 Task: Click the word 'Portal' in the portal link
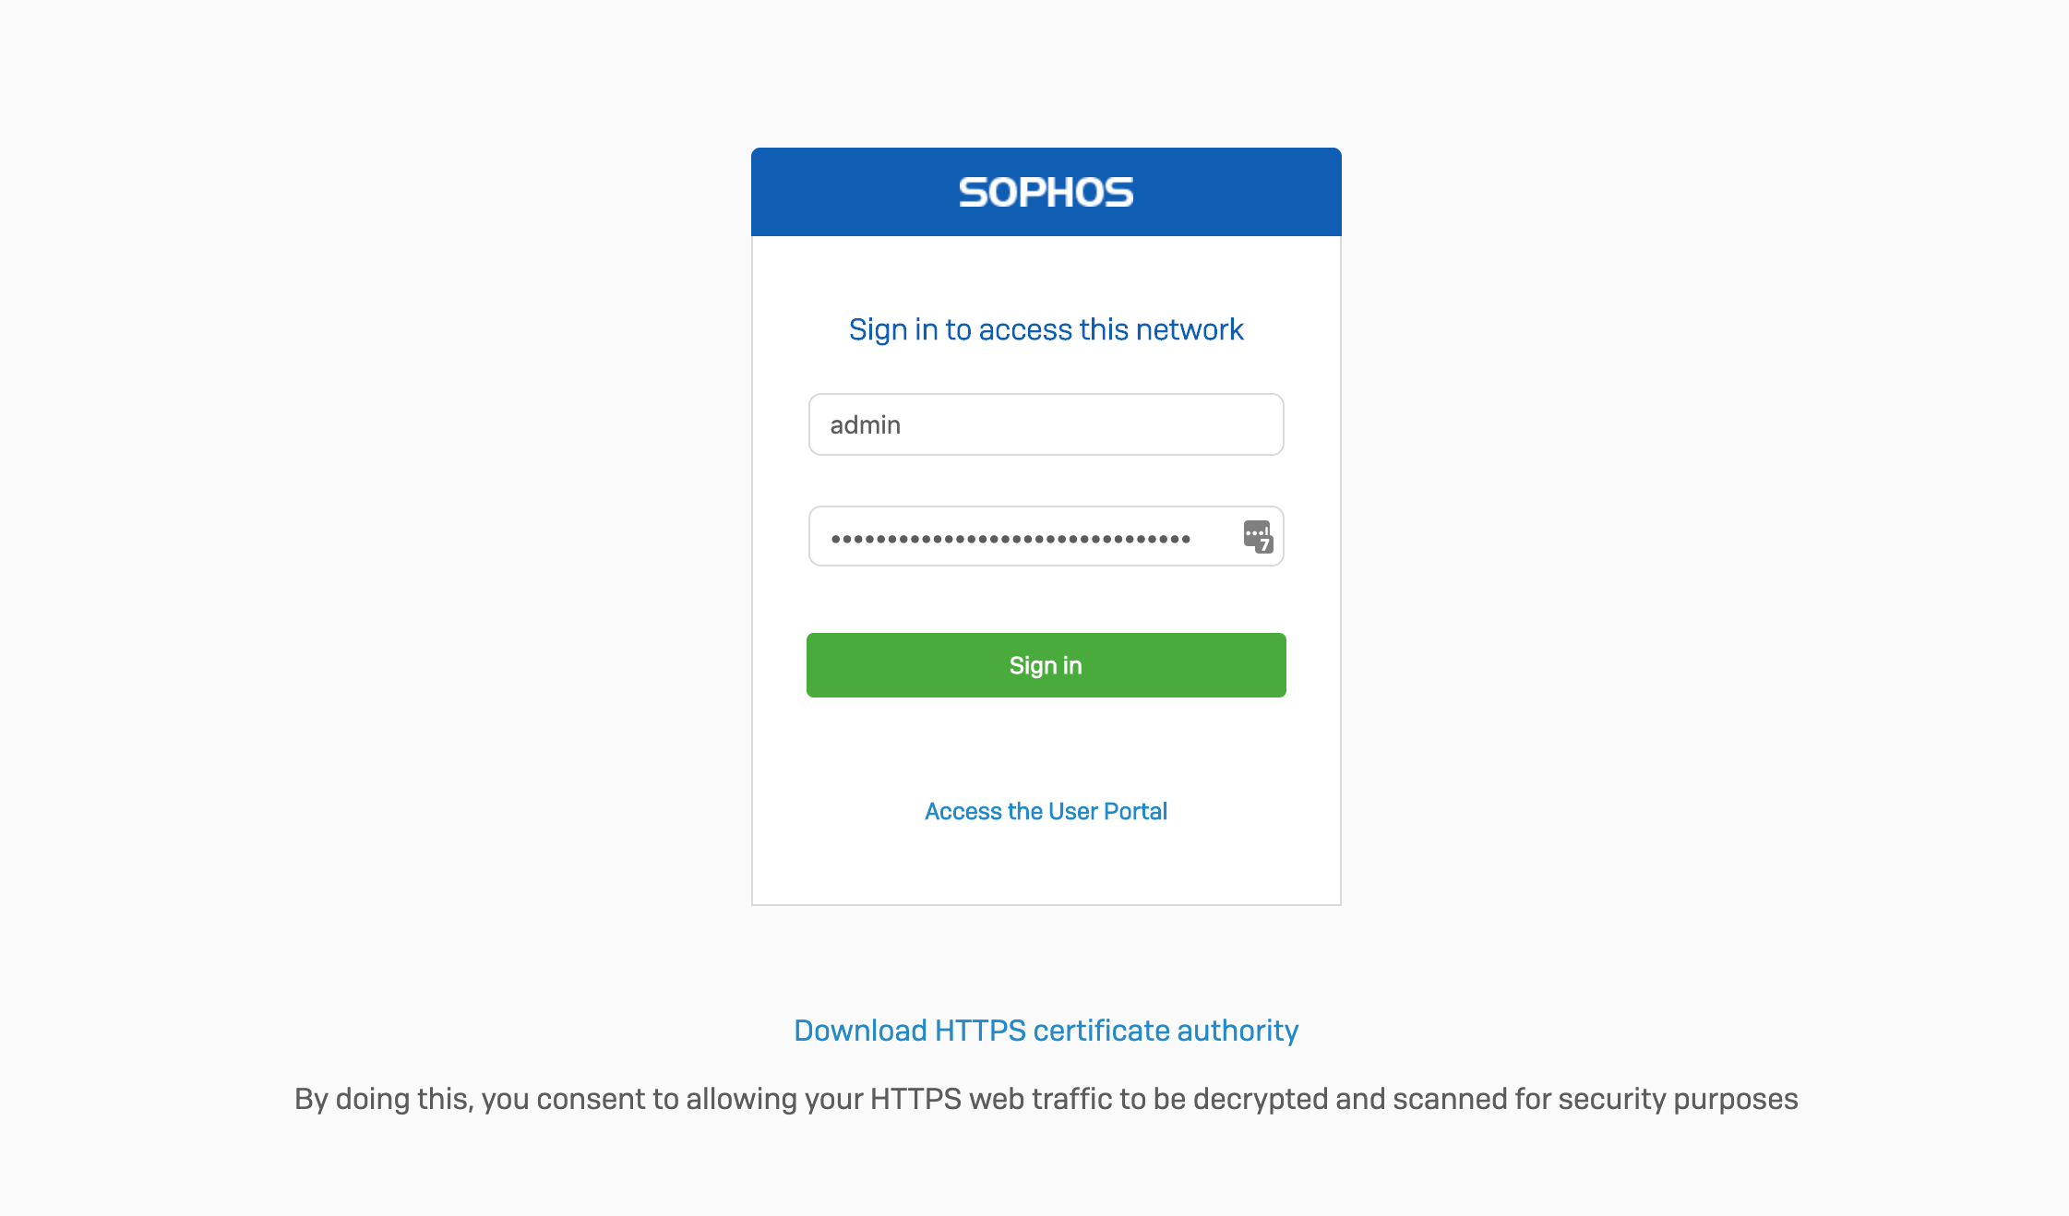pyautogui.click(x=1135, y=811)
